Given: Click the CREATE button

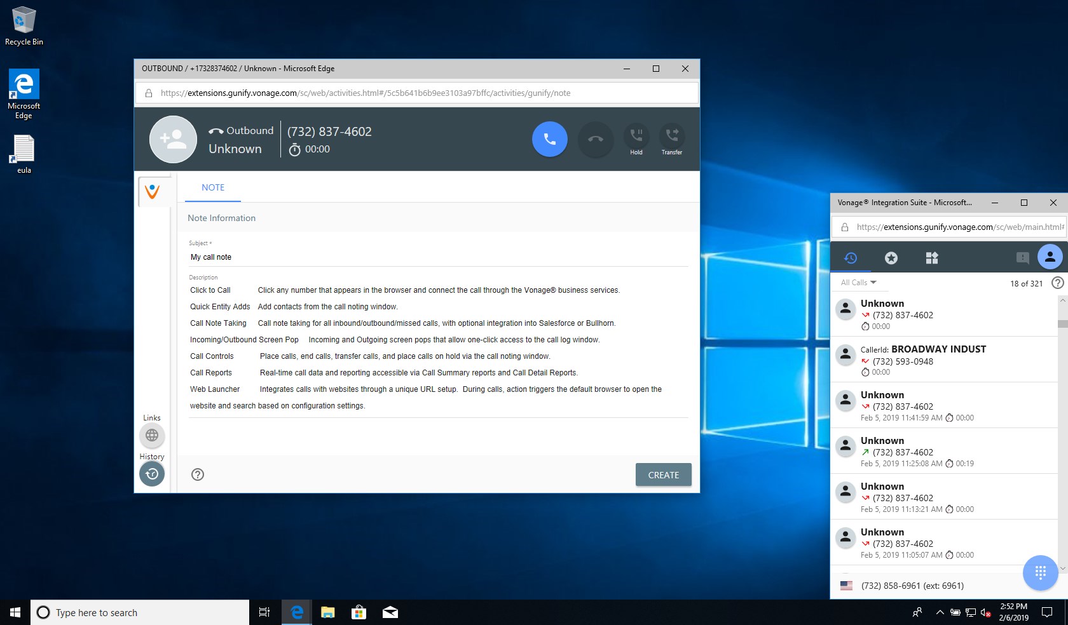Looking at the screenshot, I should coord(664,474).
